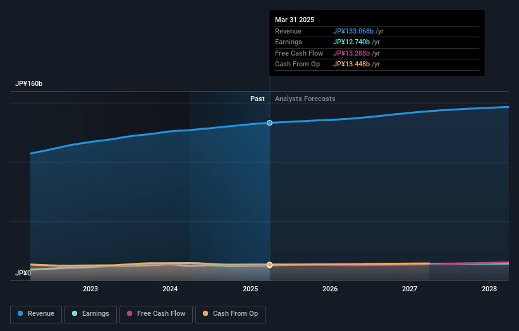Viewport: 519px width, 331px height.
Task: Click the 2026 x-axis label
Action: [330, 289]
